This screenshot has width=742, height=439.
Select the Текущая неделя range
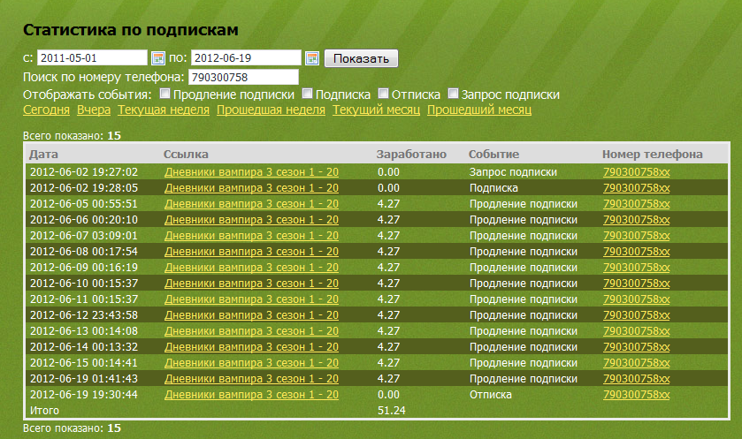click(x=164, y=110)
